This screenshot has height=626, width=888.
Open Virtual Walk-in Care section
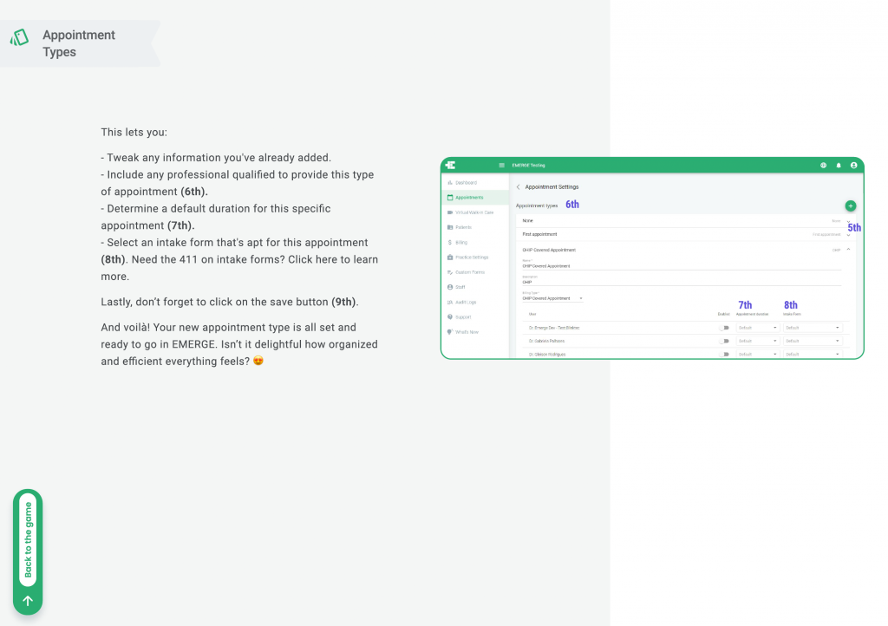click(449, 212)
